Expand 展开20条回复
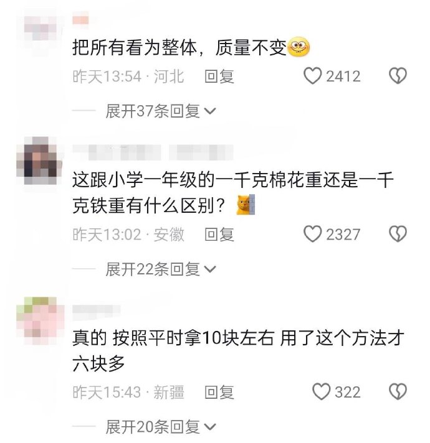The width and height of the screenshot is (430, 443). pos(161,427)
